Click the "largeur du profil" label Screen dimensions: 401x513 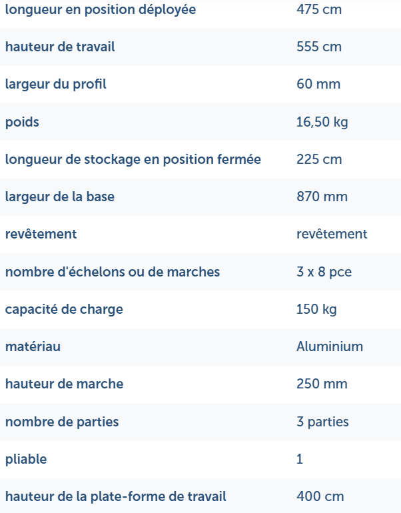[x=56, y=84]
